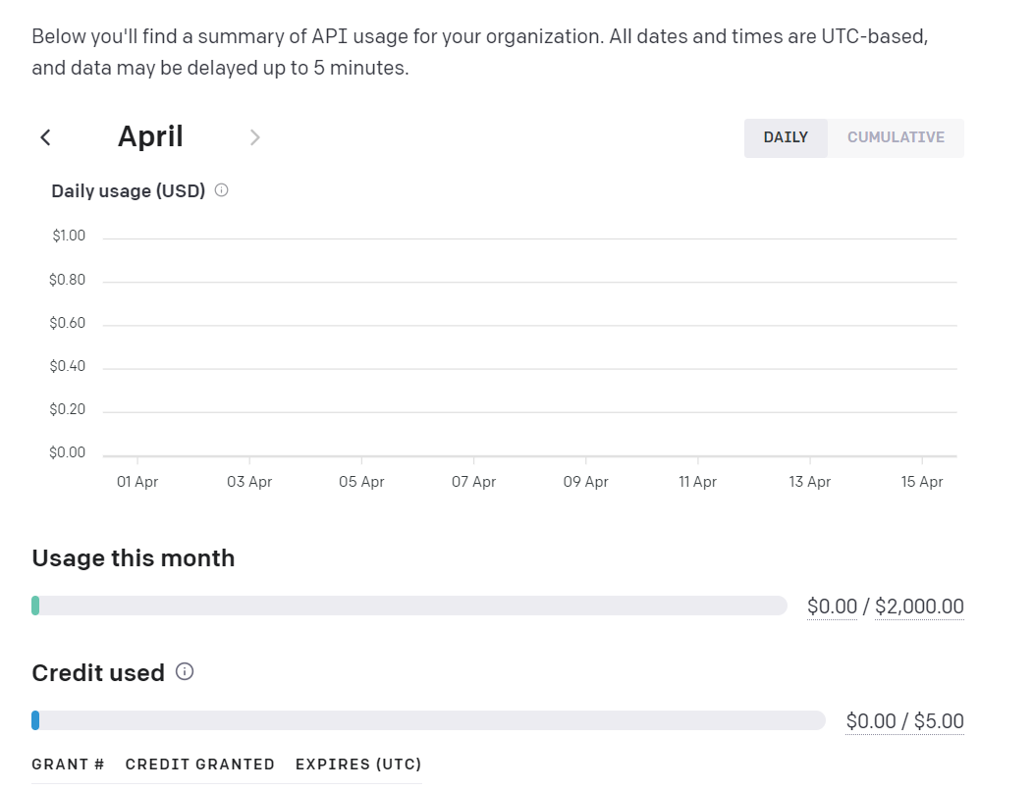Viewport: 1033px width, 792px height.
Task: Click the $0.00 / $2,000.00 usage limit text
Action: tap(885, 607)
